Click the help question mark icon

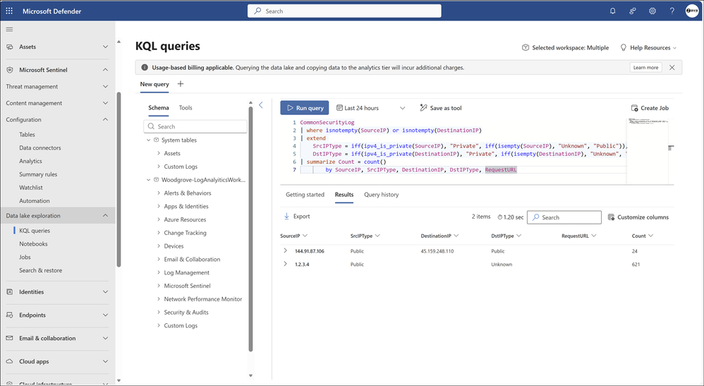coord(672,11)
